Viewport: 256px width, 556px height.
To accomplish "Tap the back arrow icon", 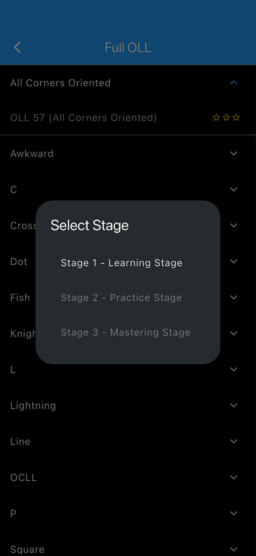I will pyautogui.click(x=18, y=47).
